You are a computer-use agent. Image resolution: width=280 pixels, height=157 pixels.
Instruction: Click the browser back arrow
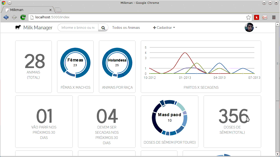click(x=6, y=18)
